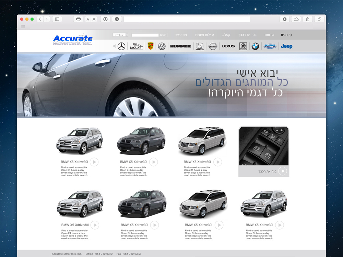Image resolution: width=343 pixels, height=257 pixels.
Task: Click the play button under the top-row dark BMW
Action: 154,162
